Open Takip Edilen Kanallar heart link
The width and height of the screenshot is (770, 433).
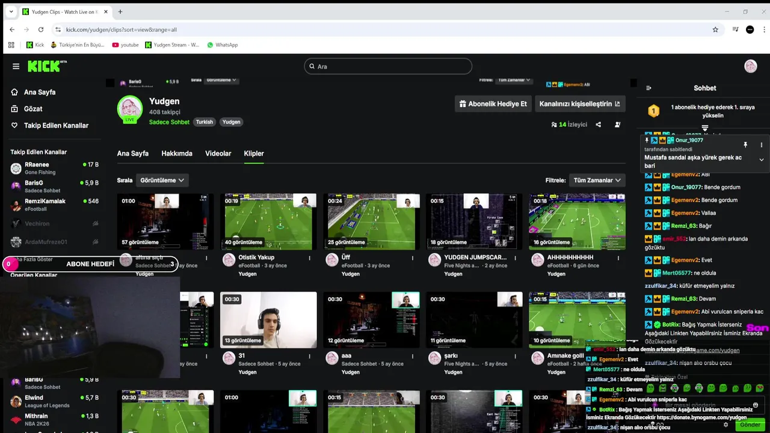coord(51,126)
